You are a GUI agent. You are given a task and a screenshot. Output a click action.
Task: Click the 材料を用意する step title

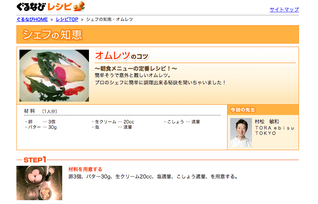86,169
